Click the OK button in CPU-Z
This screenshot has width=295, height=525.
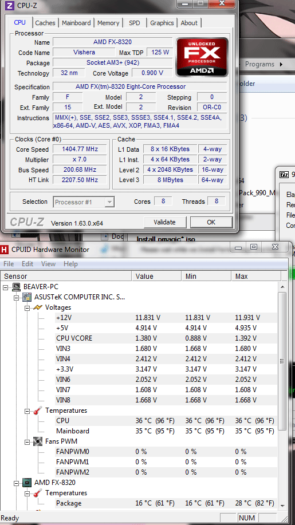click(x=211, y=222)
